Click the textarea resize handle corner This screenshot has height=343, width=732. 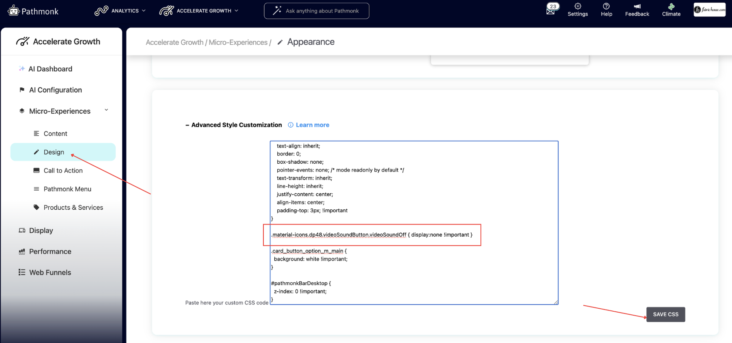pos(556,302)
